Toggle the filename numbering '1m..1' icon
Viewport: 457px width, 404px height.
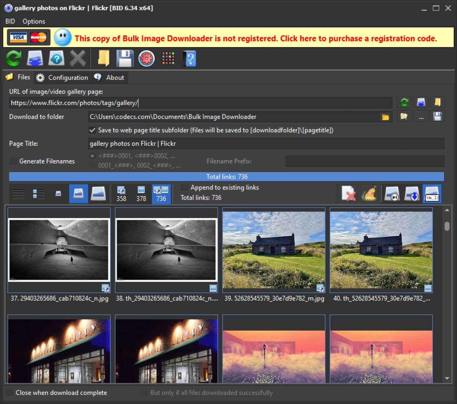point(432,194)
